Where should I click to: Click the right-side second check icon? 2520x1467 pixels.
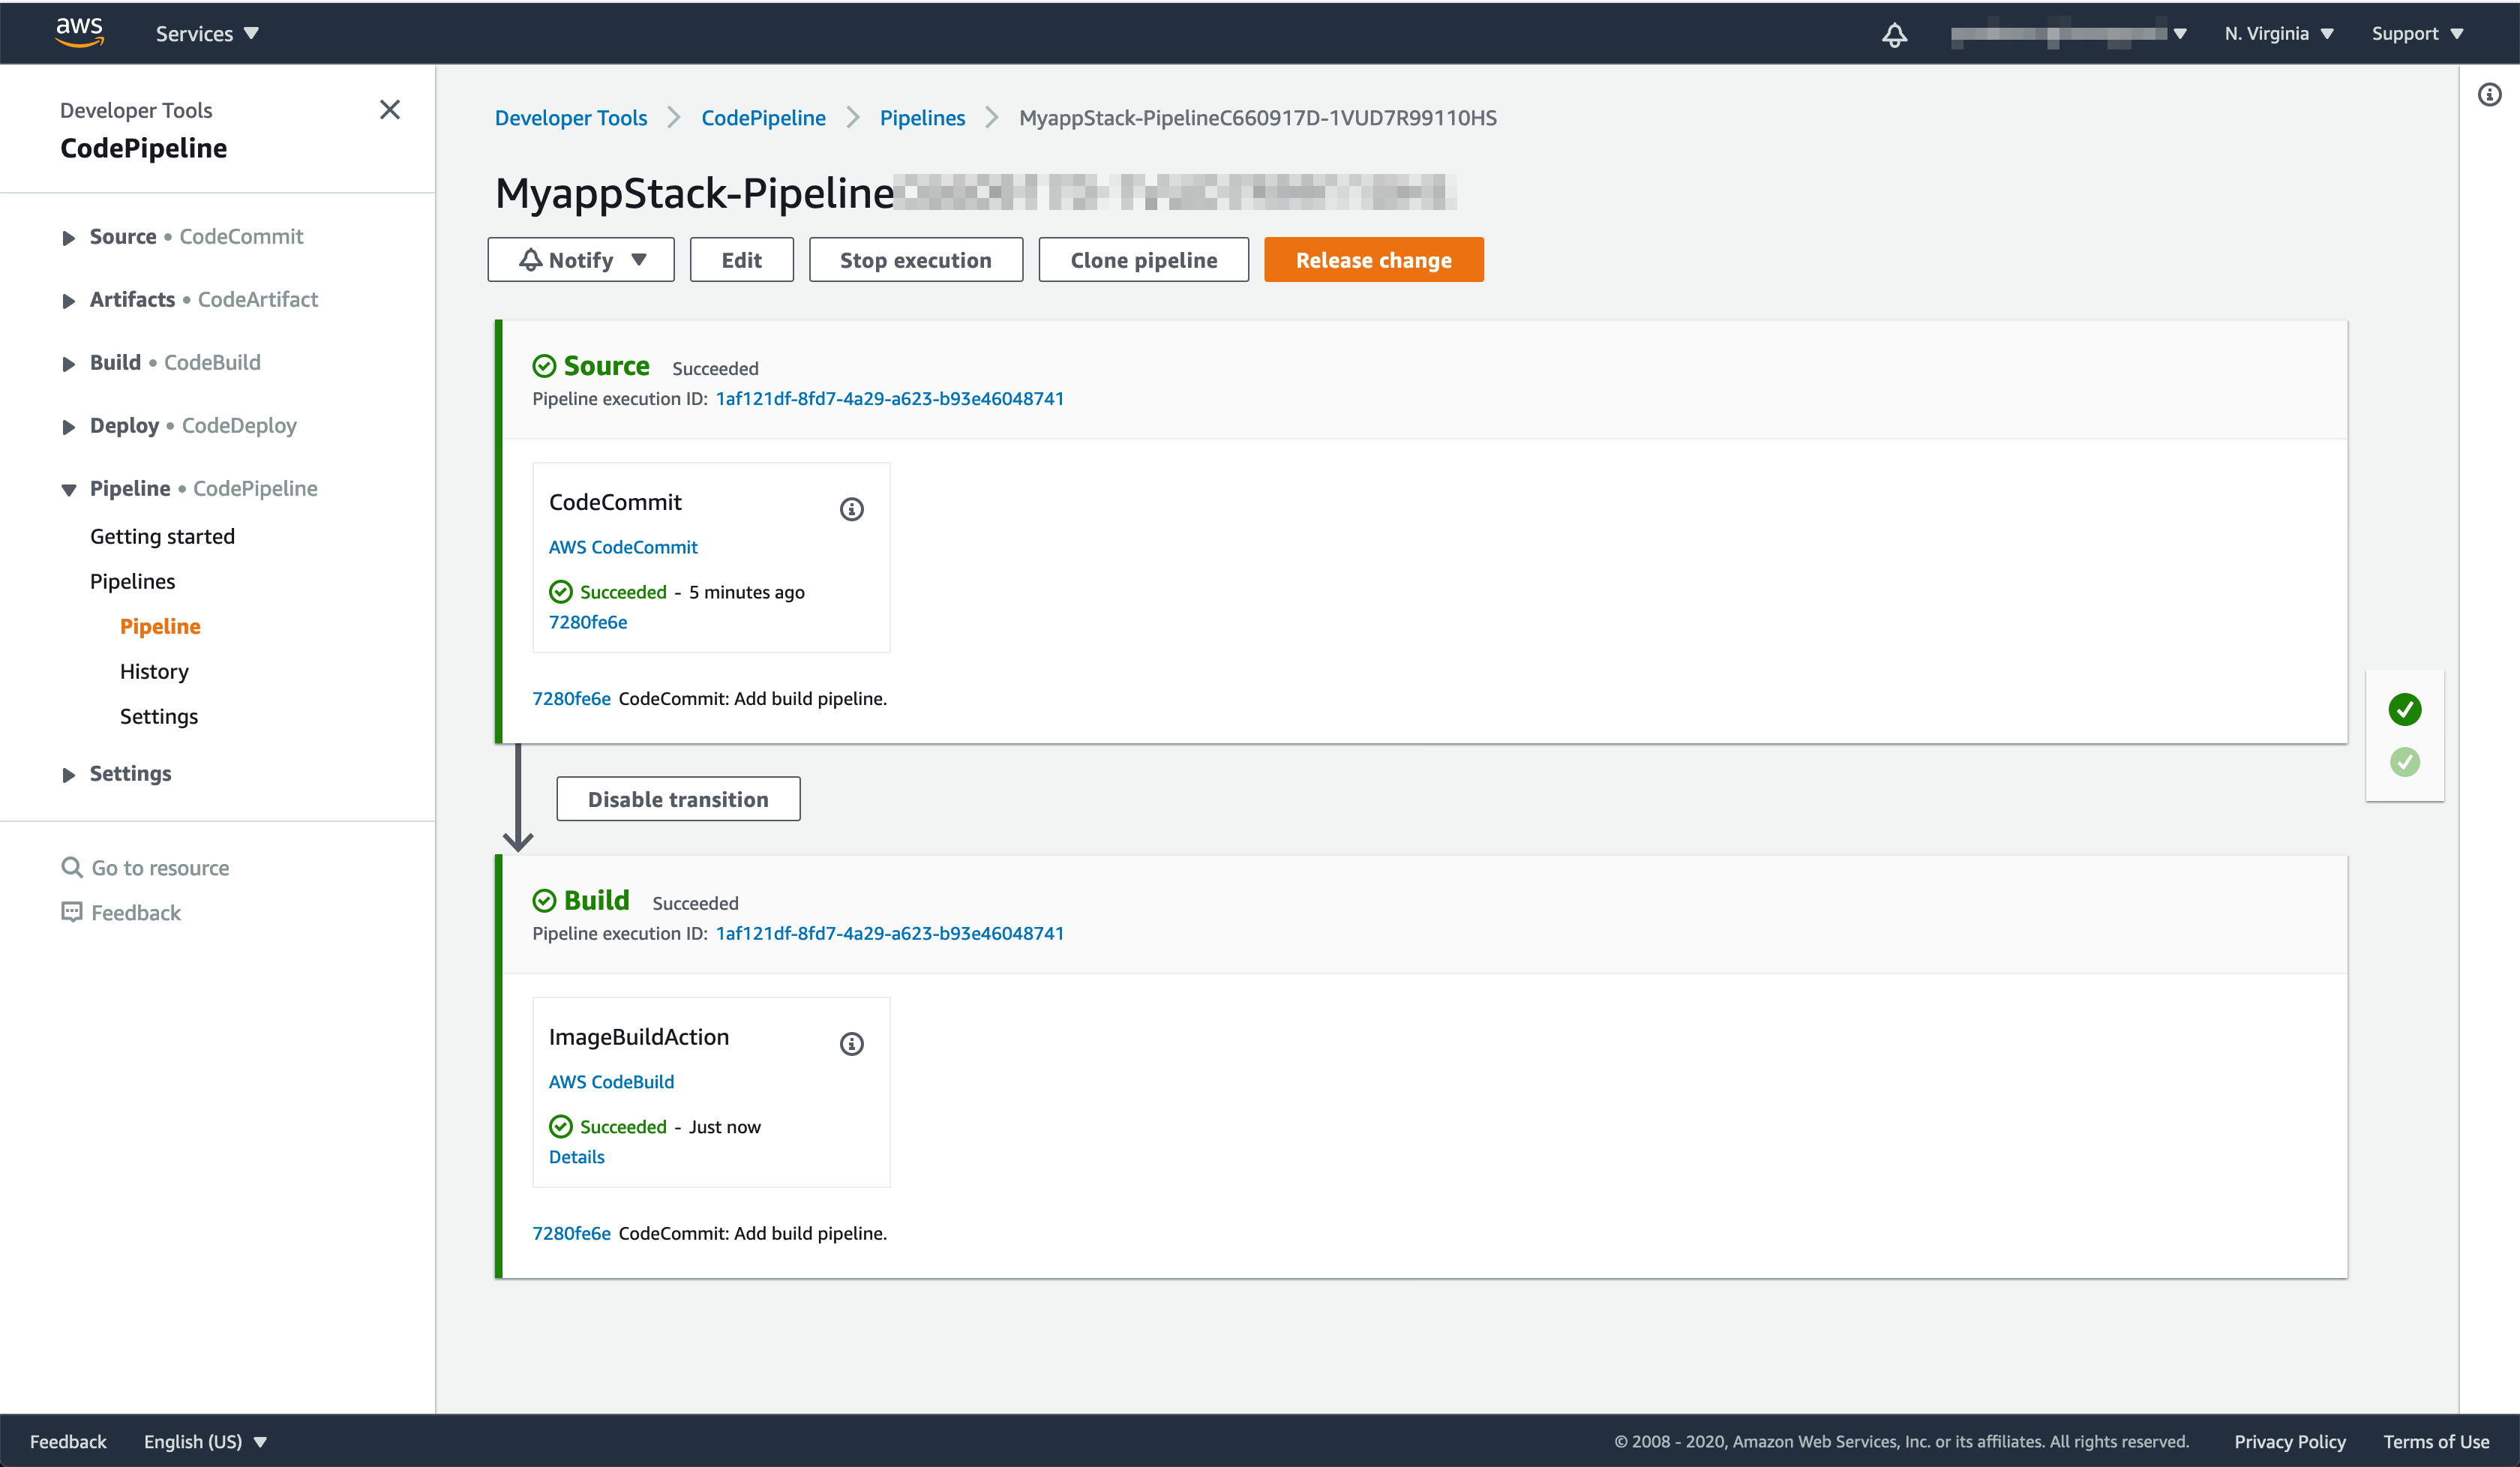coord(2407,760)
